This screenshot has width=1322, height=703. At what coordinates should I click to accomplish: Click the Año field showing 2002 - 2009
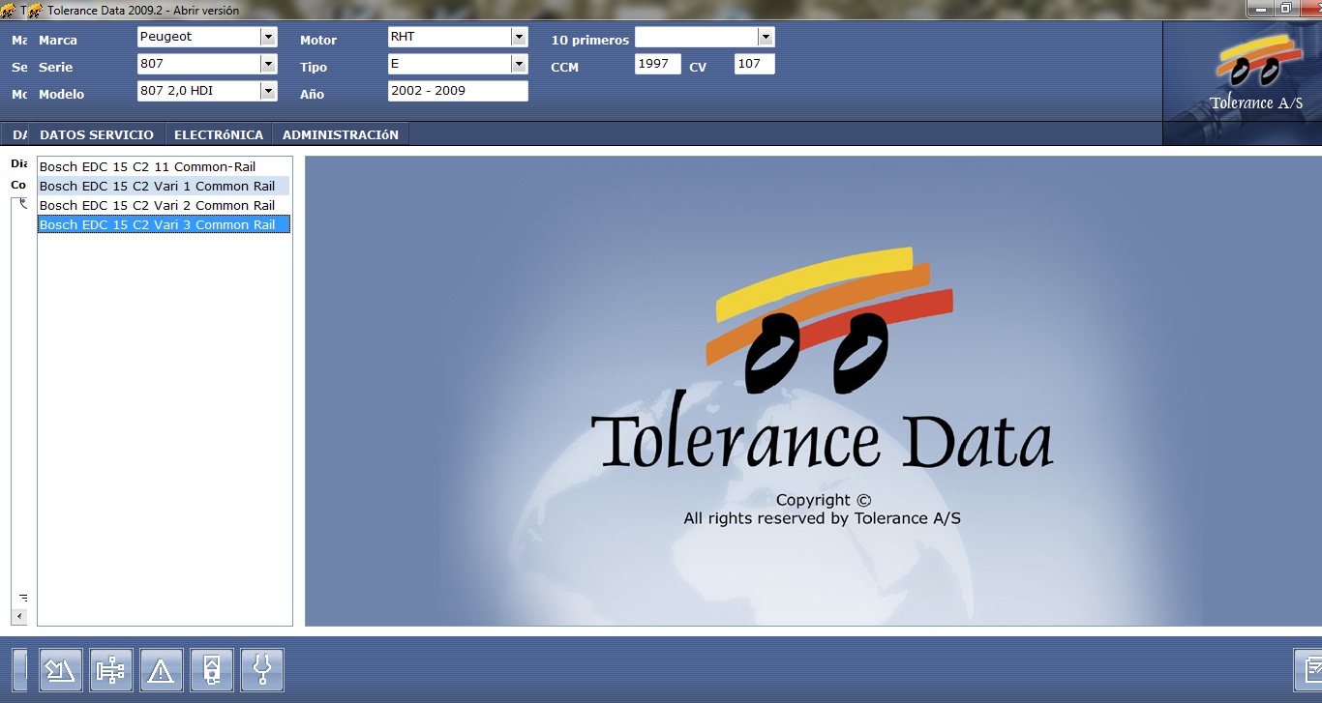458,91
